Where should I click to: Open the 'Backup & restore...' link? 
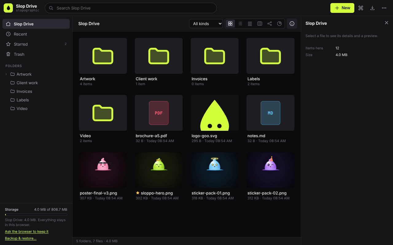click(21, 238)
